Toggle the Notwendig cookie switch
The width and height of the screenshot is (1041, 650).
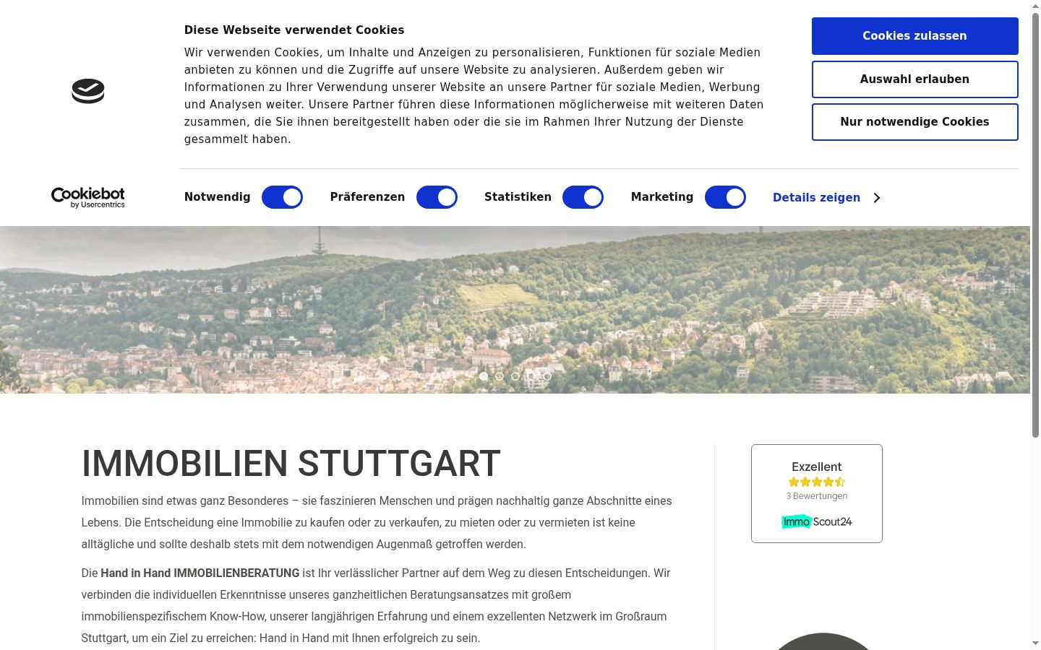point(282,197)
